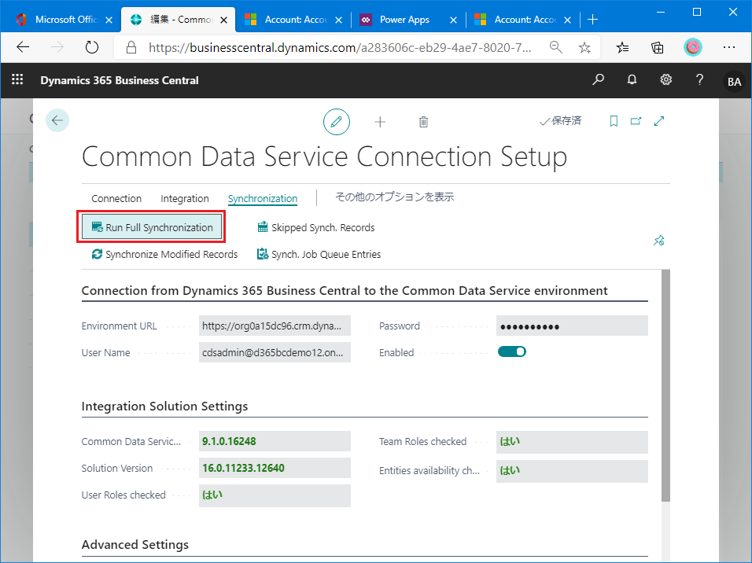
Task: Open browser collections
Action: click(657, 47)
